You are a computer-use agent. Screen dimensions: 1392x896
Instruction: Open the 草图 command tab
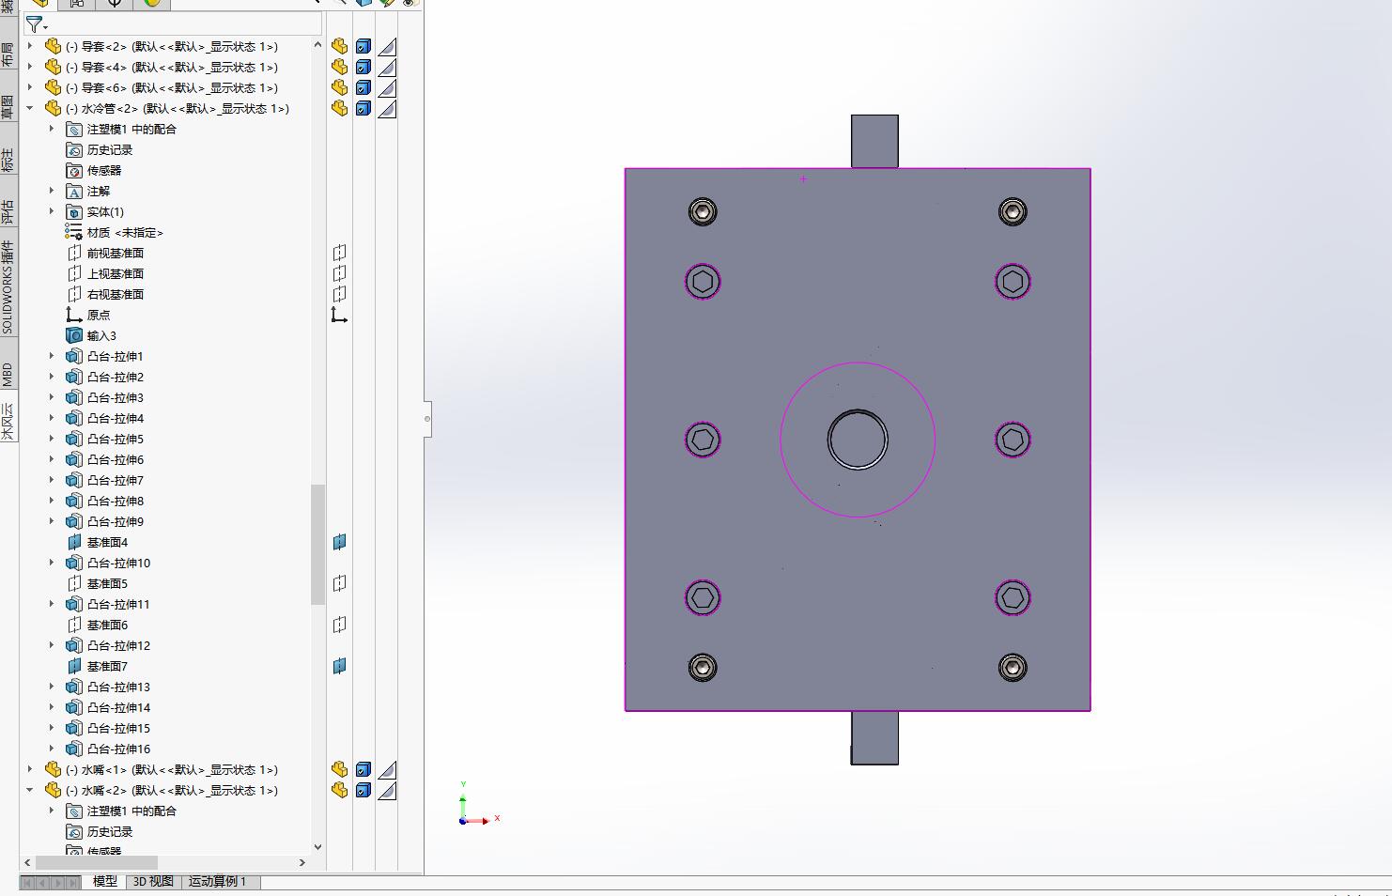click(x=8, y=107)
